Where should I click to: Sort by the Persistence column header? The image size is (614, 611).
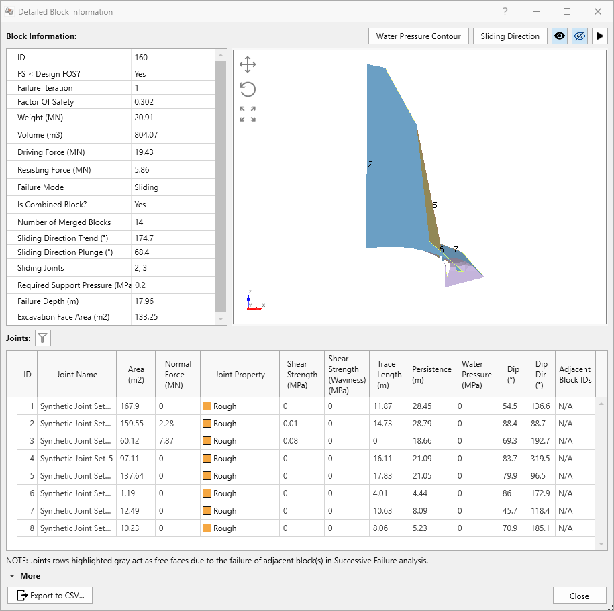pos(431,374)
